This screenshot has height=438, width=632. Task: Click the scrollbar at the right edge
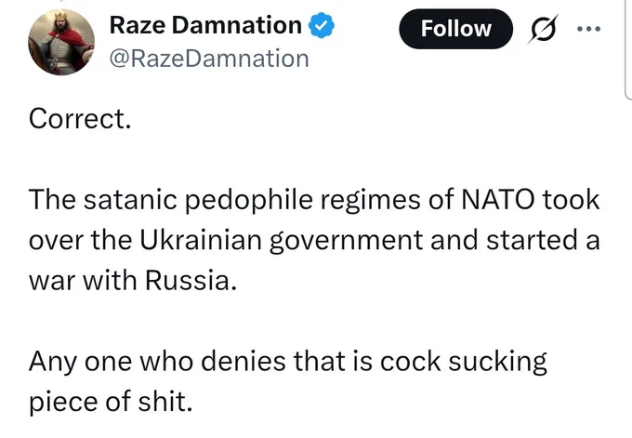point(628,48)
